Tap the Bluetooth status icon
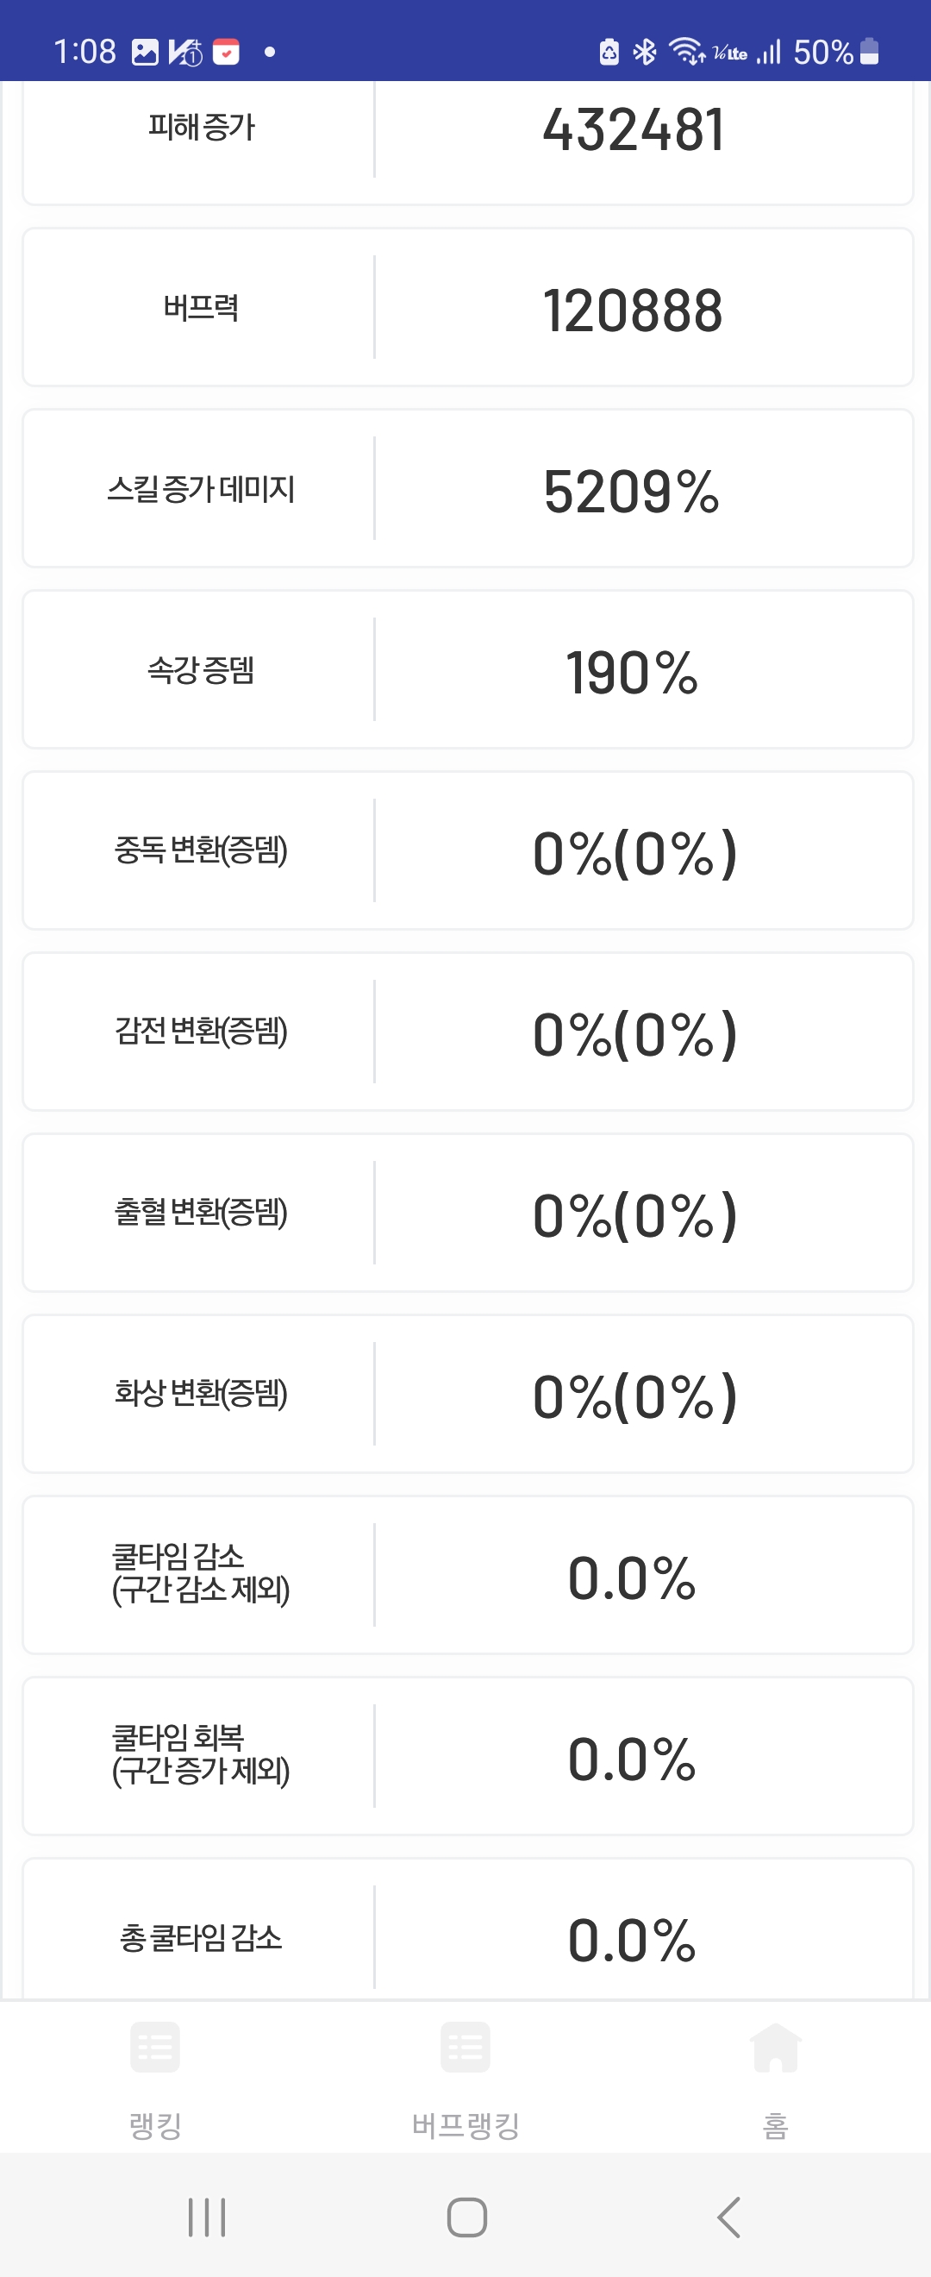The height and width of the screenshot is (2277, 931). [x=645, y=52]
